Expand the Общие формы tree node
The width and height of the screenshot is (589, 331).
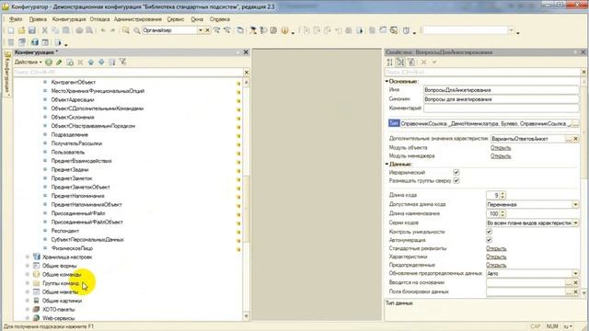tap(28, 266)
